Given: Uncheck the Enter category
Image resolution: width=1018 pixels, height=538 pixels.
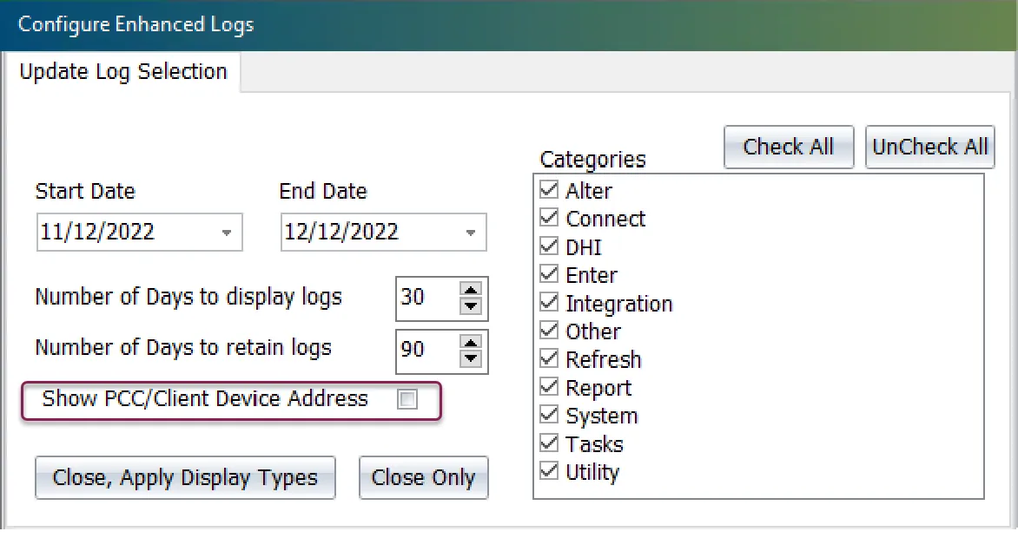Looking at the screenshot, I should pyautogui.click(x=549, y=274).
